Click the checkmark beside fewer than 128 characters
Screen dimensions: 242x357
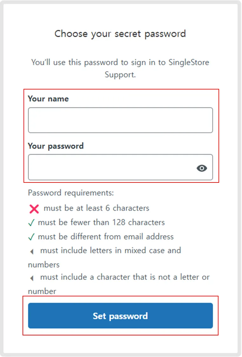pyautogui.click(x=31, y=223)
